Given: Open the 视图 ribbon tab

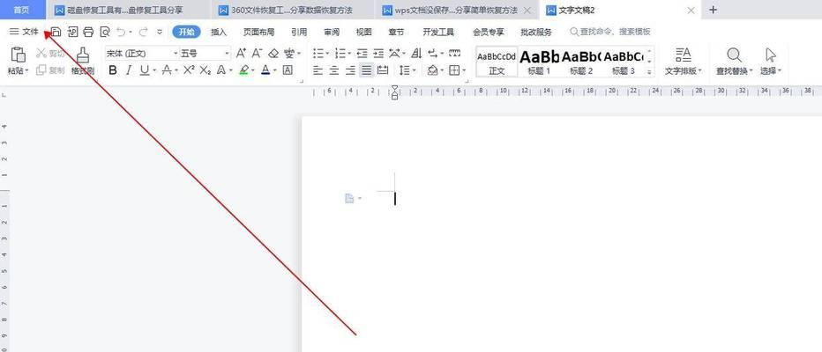Looking at the screenshot, I should pyautogui.click(x=364, y=32).
